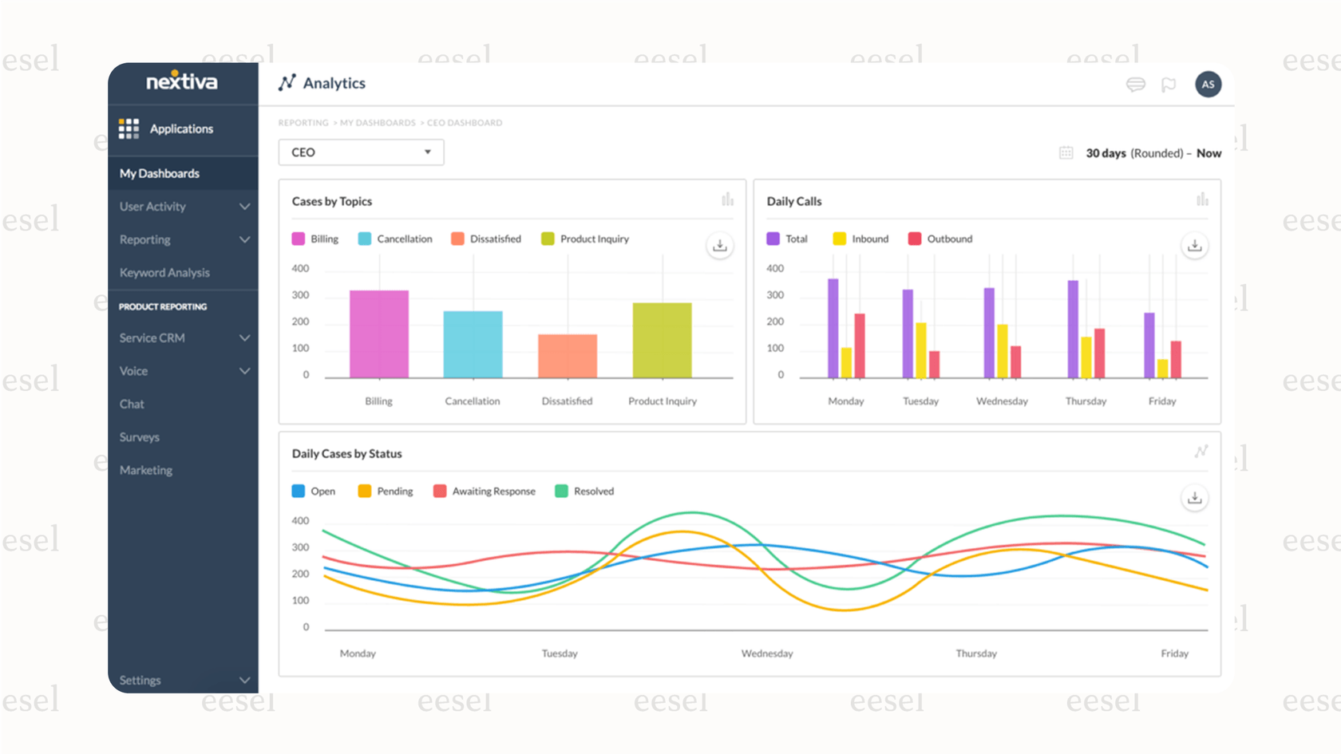Screen dimensions: 1341x754
Task: Open the CEO dashboard dropdown
Action: pyautogui.click(x=360, y=152)
